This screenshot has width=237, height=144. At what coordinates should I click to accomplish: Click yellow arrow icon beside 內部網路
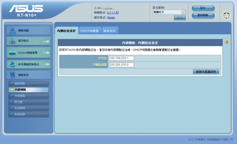12,90
